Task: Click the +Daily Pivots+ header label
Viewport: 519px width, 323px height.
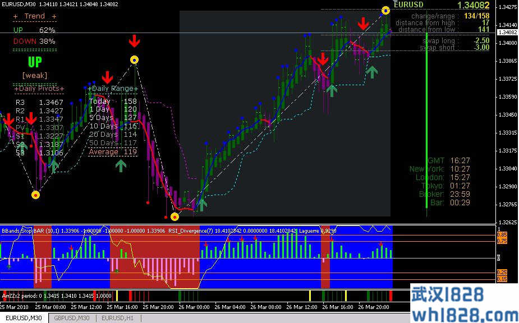Action: pos(39,89)
